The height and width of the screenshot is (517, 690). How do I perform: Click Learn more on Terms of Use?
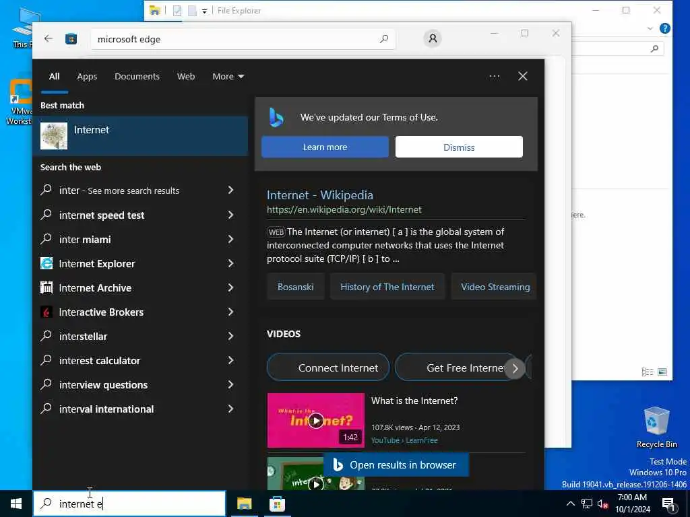325,147
